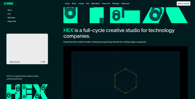Click 'HEX is an experimental creative studio.' text
This screenshot has width=195, height=99.
(22, 76)
